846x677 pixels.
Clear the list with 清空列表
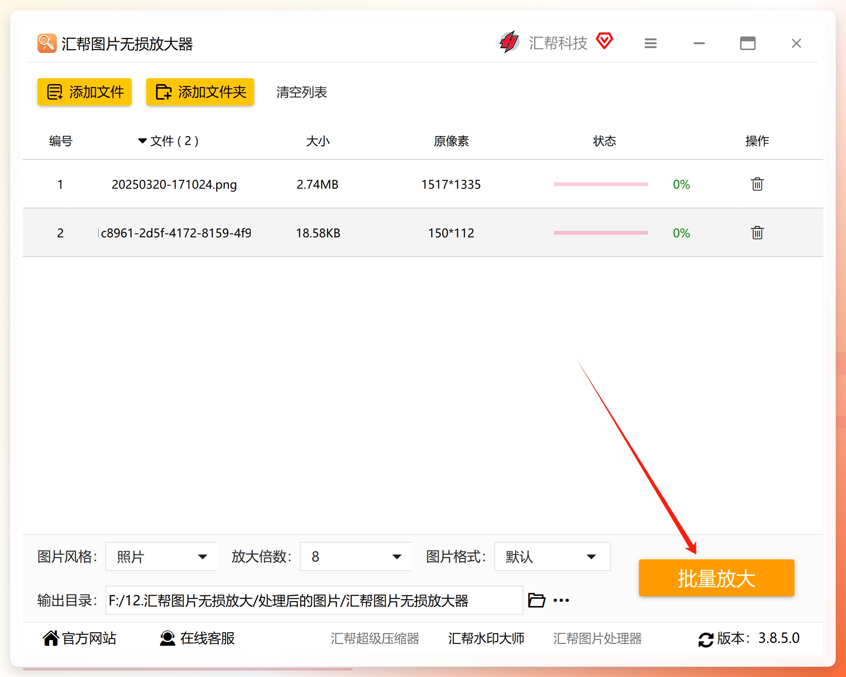(x=302, y=92)
